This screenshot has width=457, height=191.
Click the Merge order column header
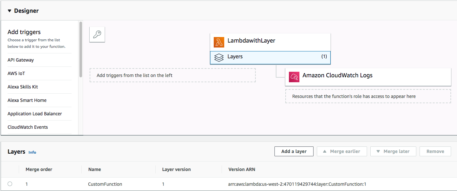click(x=39, y=169)
